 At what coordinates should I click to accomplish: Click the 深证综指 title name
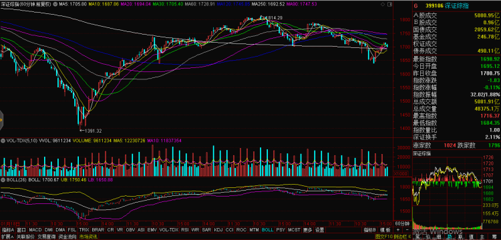click(457, 6)
